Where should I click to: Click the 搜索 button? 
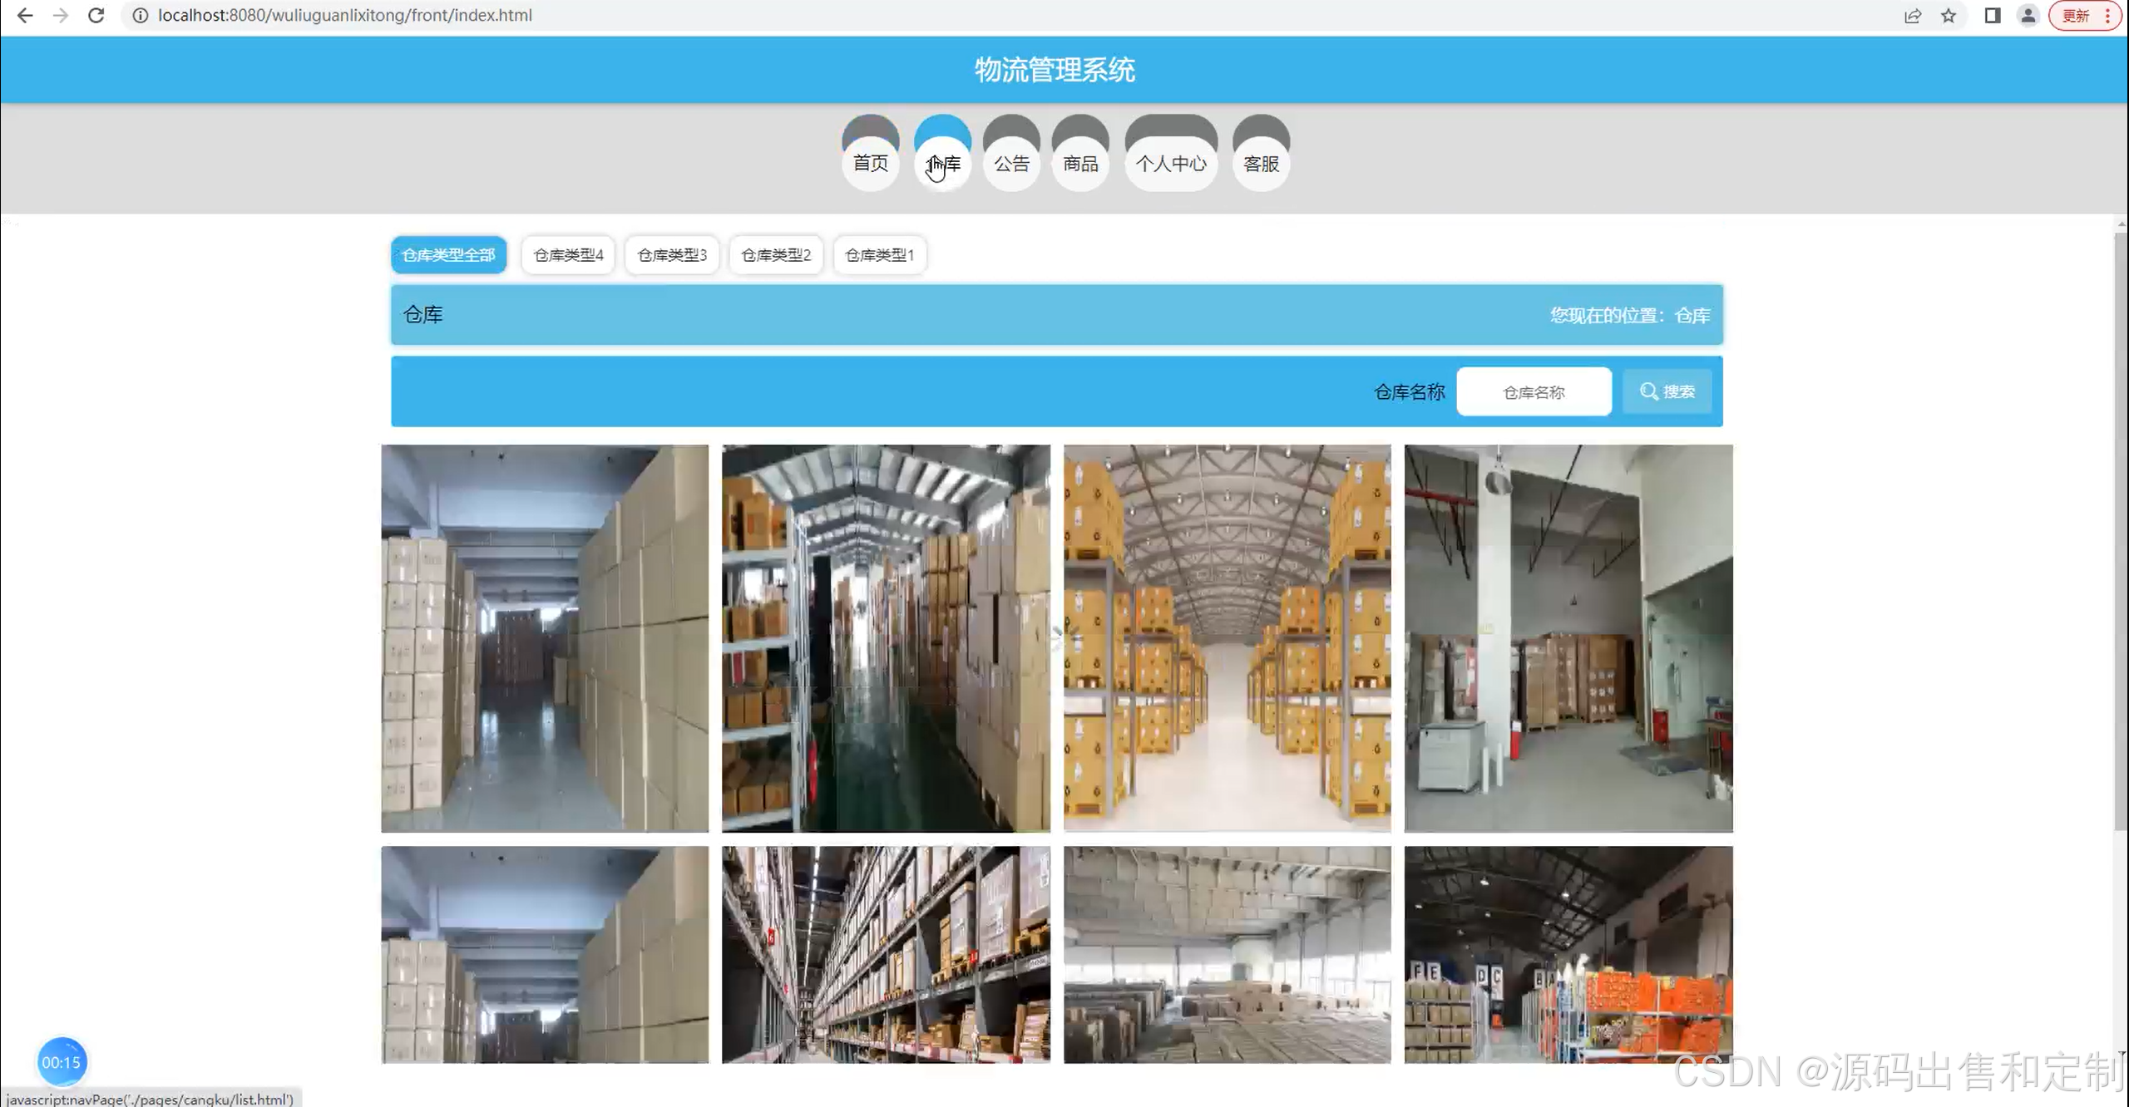[x=1667, y=391]
